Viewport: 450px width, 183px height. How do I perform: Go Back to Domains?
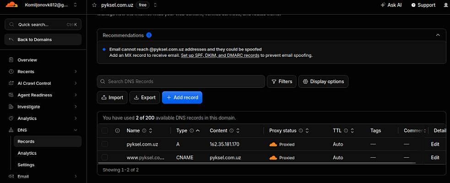pos(43,40)
